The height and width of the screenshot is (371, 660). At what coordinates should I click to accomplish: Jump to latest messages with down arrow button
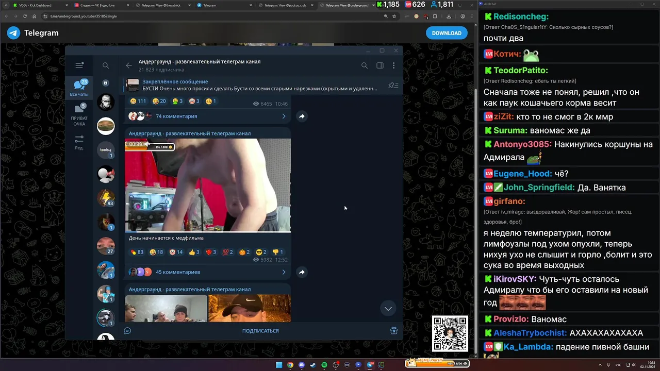coord(388,309)
